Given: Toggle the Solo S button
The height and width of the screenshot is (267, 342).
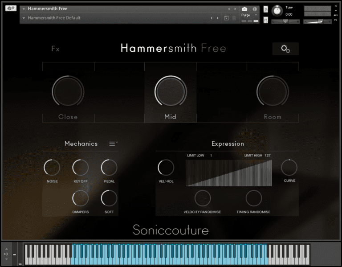Looking at the screenshot, I should coord(266,9).
